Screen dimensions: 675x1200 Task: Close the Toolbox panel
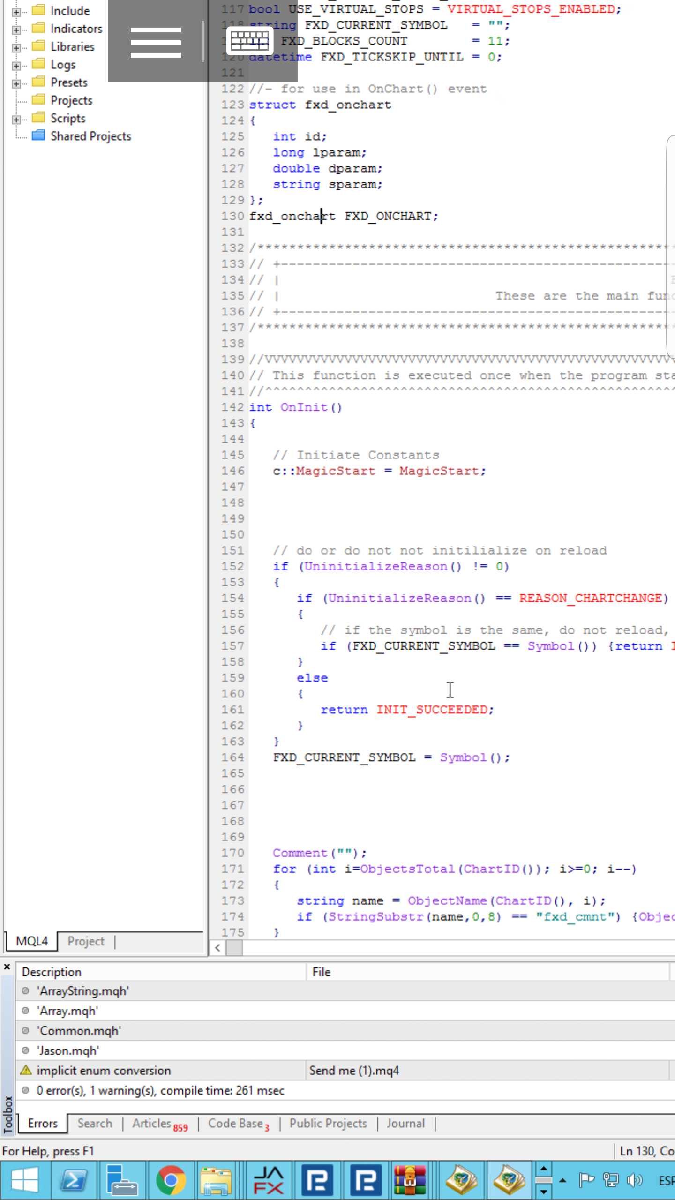[7, 967]
